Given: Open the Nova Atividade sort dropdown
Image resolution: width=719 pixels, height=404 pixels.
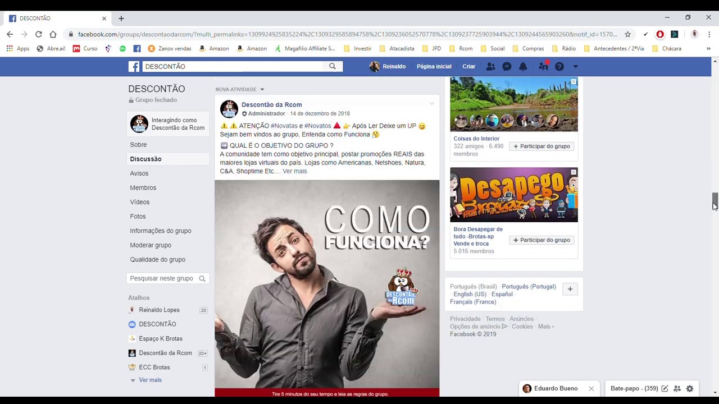Looking at the screenshot, I should [x=261, y=89].
